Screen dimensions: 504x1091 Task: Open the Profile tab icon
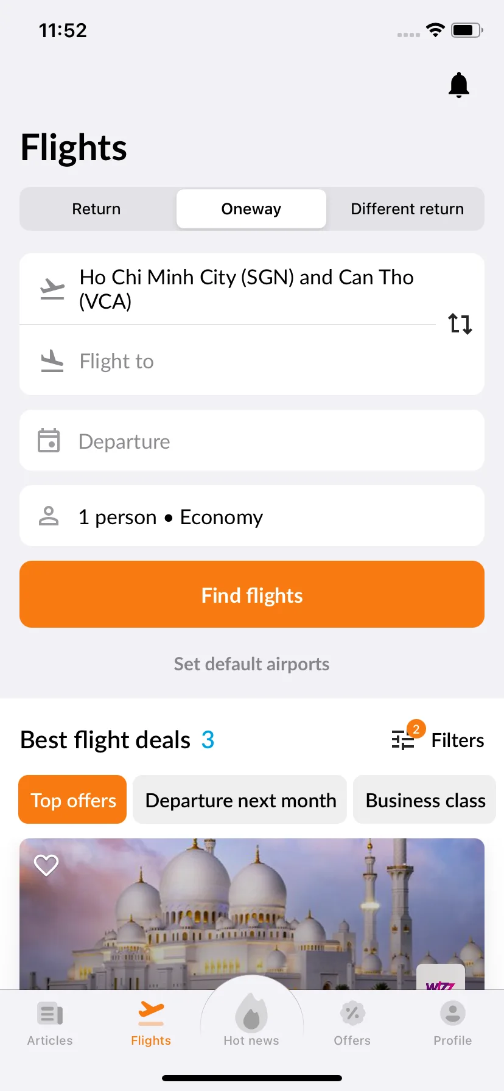click(453, 1014)
